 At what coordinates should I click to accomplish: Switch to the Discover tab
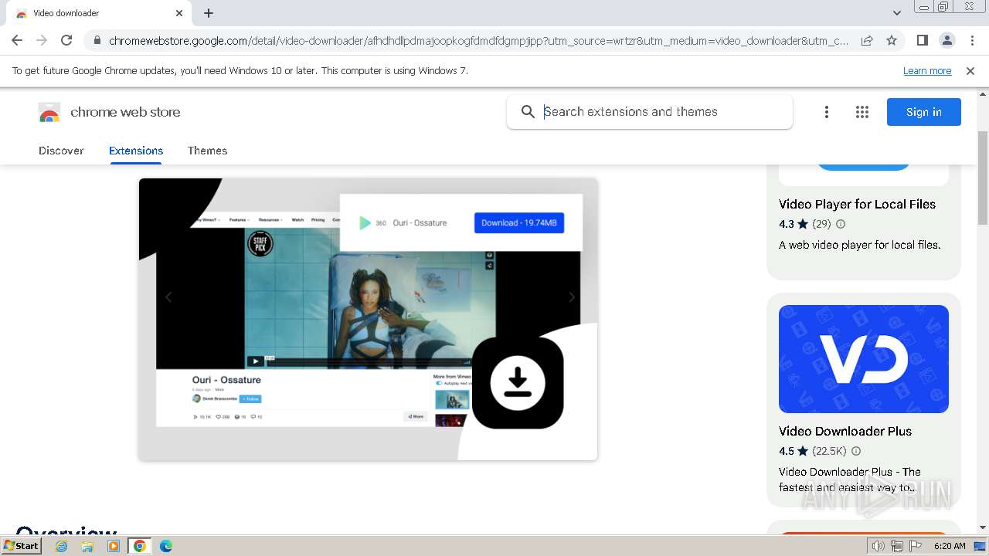(61, 151)
